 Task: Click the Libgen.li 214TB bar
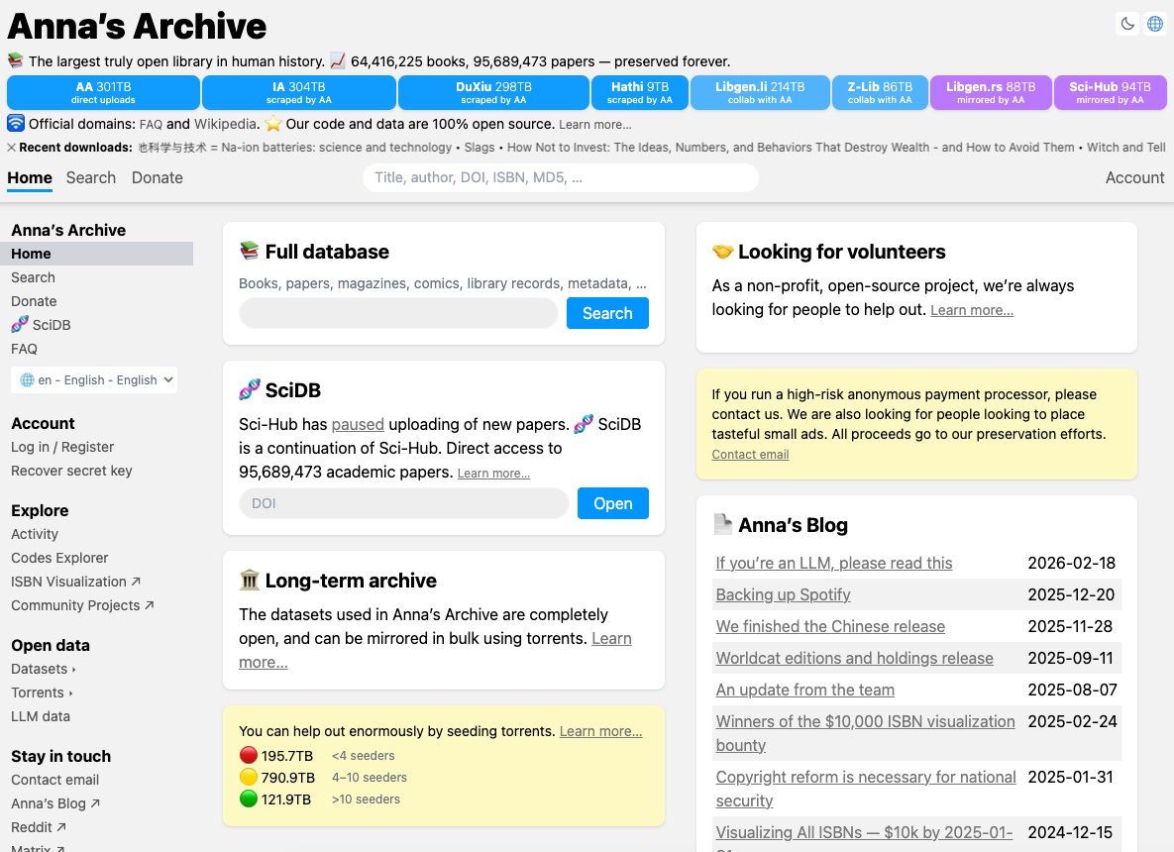[760, 92]
